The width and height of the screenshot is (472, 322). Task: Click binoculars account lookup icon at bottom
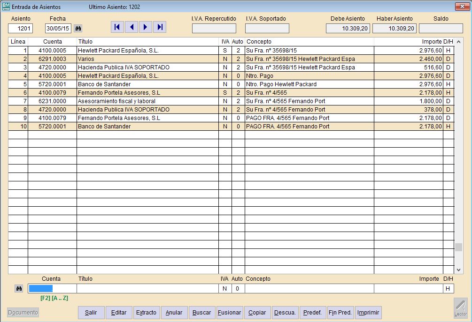click(x=19, y=289)
